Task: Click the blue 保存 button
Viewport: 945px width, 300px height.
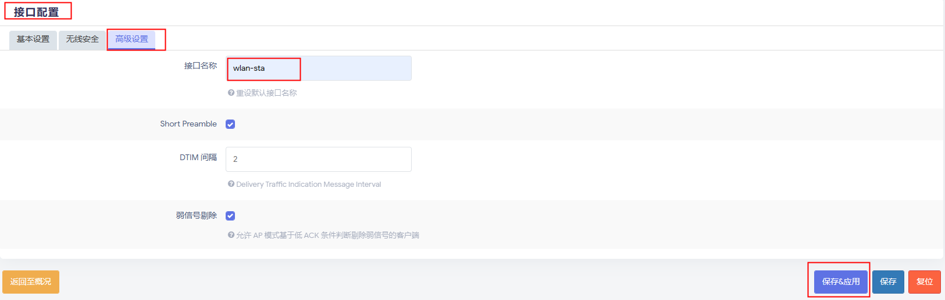Action: [x=887, y=281]
